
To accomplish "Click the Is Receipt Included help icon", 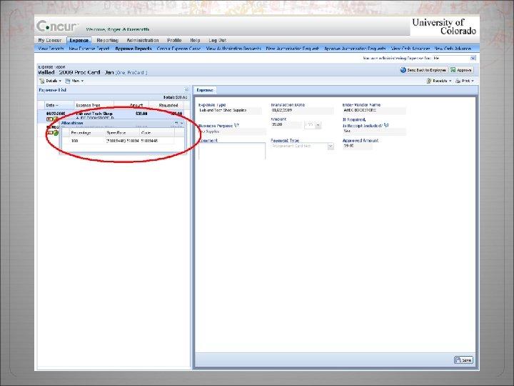I will point(386,125).
